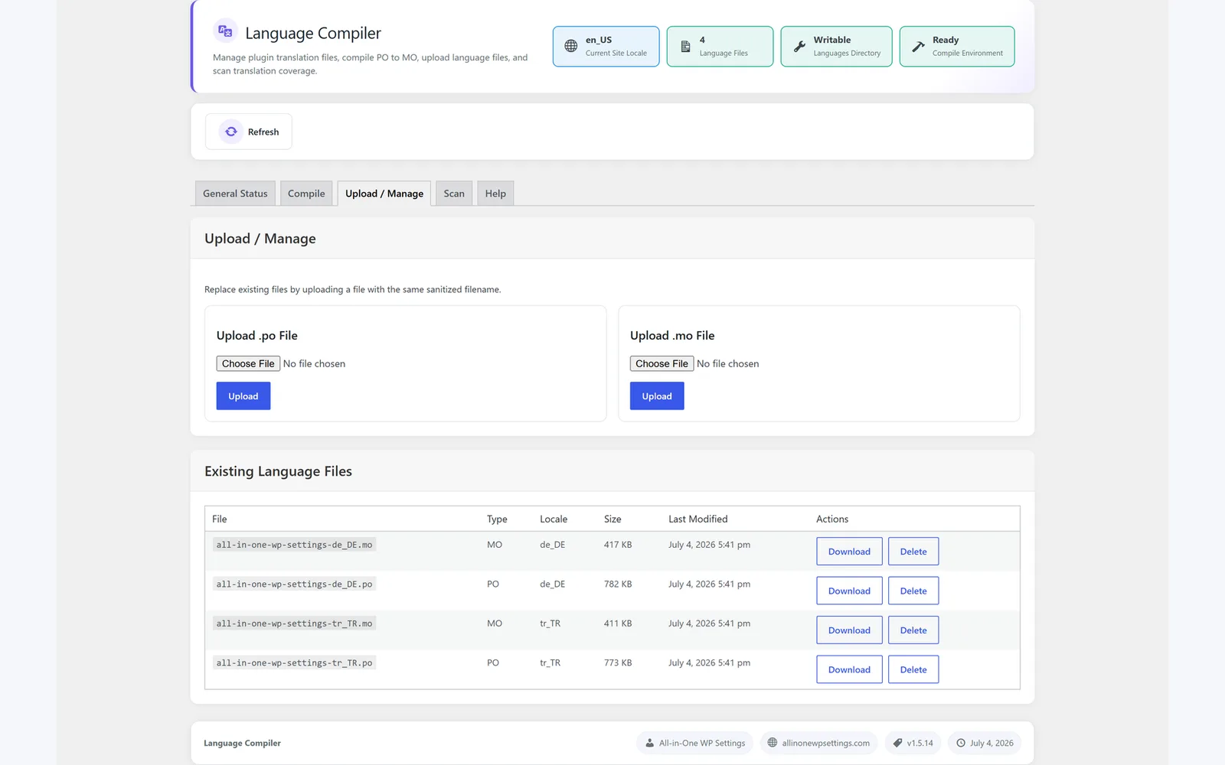1225x765 pixels.
Task: Click the Language Compiler footer label
Action: click(x=242, y=743)
